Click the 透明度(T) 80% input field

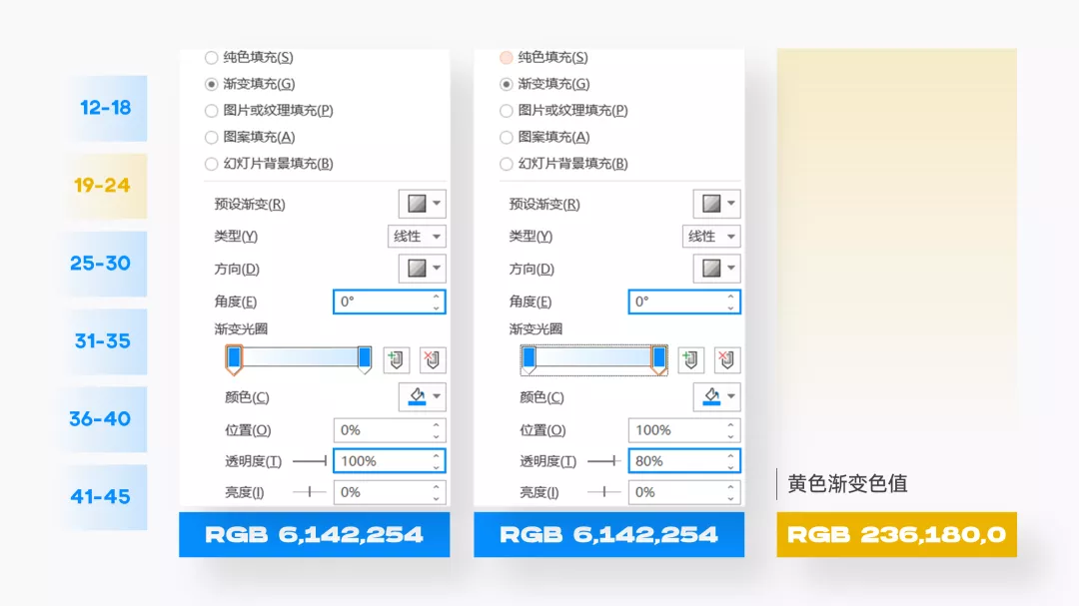click(684, 461)
